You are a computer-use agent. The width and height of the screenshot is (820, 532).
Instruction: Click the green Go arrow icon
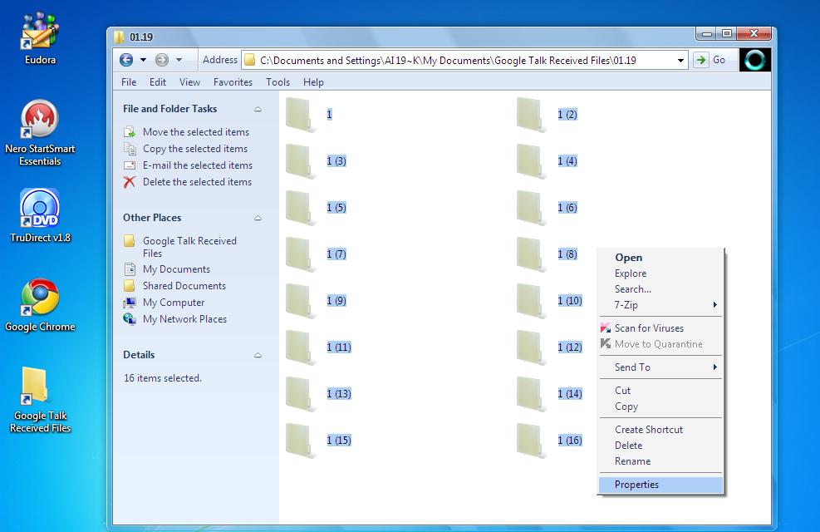tap(700, 60)
